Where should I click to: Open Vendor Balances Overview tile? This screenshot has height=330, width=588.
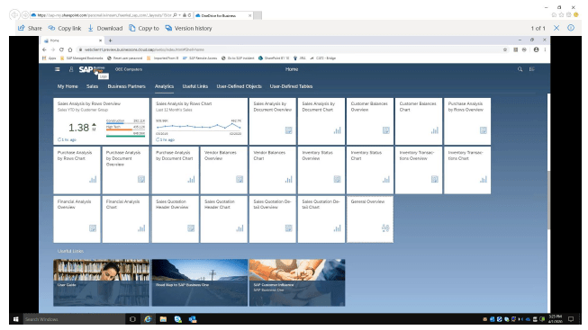(224, 171)
